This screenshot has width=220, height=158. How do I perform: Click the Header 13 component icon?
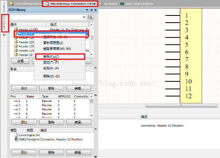point(16,54)
